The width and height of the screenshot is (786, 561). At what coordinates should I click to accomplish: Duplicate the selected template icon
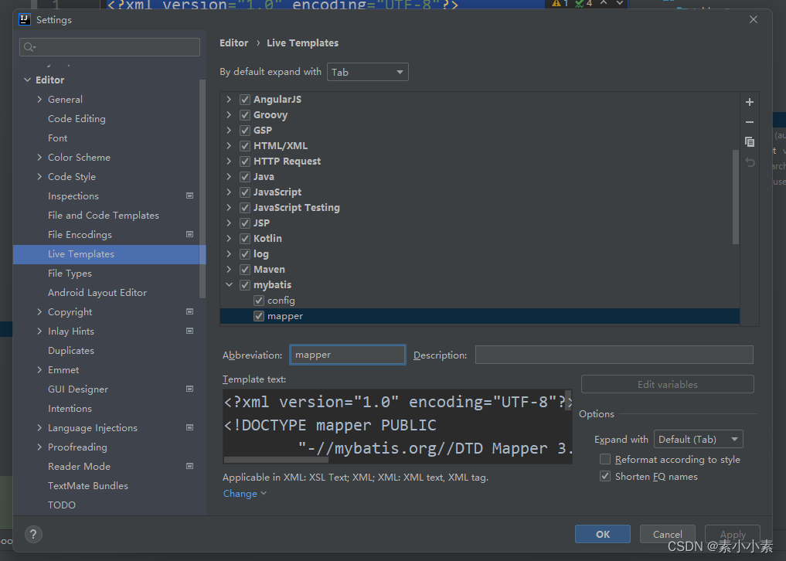[x=750, y=142]
